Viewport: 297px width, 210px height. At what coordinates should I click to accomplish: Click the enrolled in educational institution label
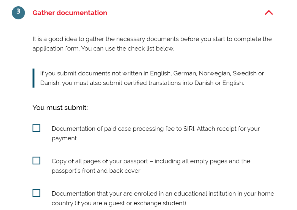[x=163, y=198]
